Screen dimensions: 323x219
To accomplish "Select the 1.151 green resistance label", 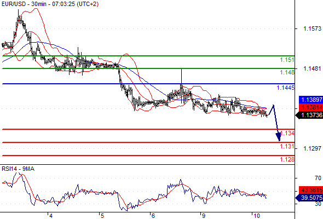I will coord(287,60).
